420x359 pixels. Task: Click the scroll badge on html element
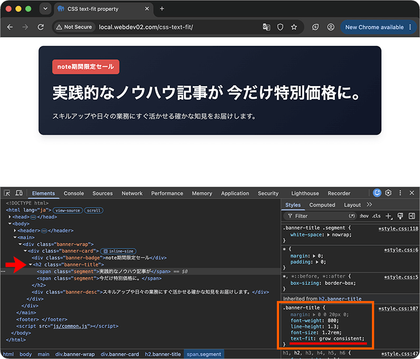93,210
